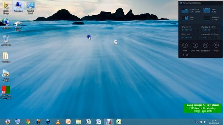Click the icon beside the Facebook icon
This screenshot has height=125, width=223.
[187, 55]
